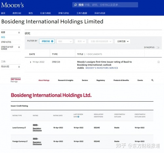Click the Moody's logo

(x=12, y=5)
